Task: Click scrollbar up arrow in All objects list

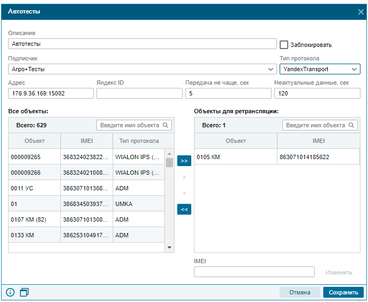Action: pyautogui.click(x=169, y=154)
